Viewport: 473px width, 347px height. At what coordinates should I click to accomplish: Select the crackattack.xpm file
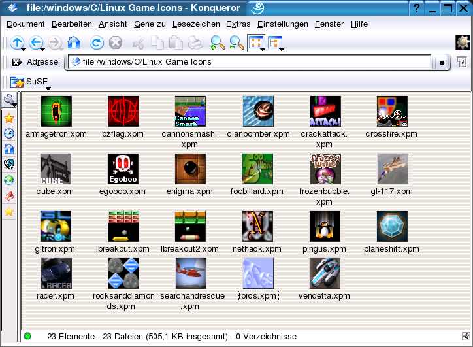tap(324, 122)
